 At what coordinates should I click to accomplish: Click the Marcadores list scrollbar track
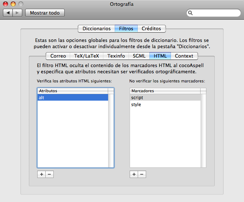pyautogui.click(x=203, y=131)
